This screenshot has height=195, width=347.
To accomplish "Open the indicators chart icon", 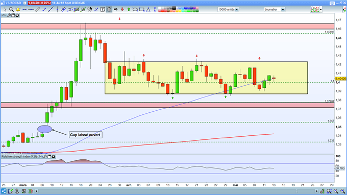I will tap(315, 10).
